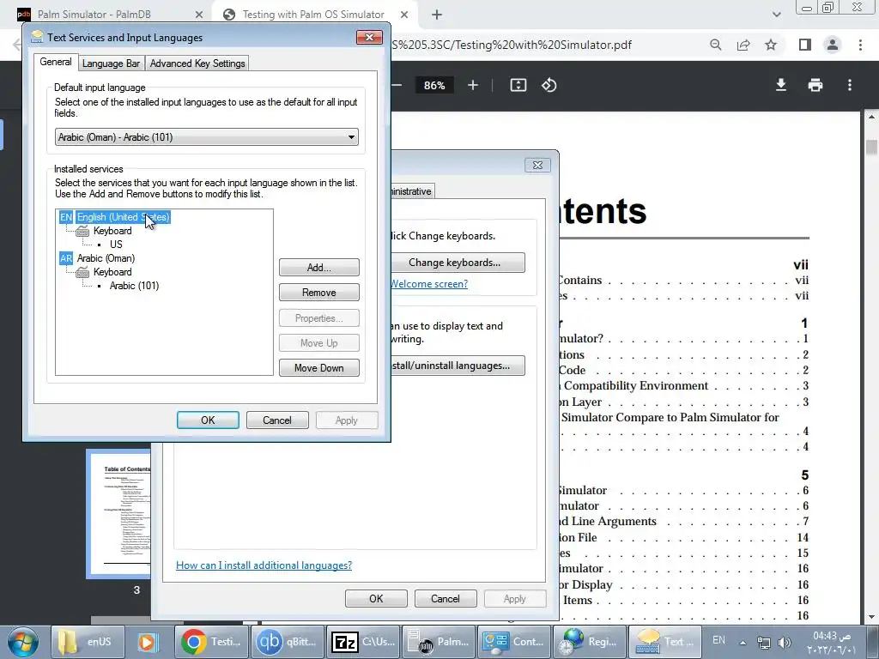
Task: Open the network tray icon
Action: (763, 643)
